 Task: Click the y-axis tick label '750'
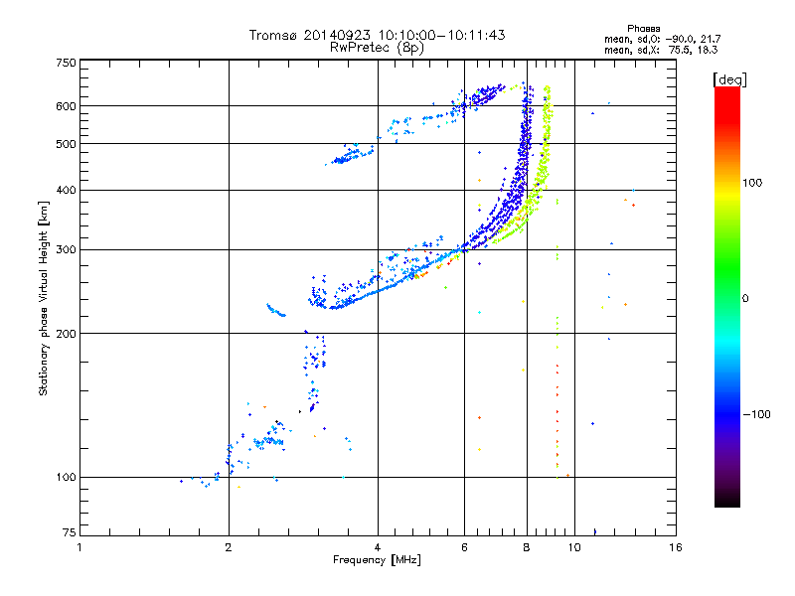pyautogui.click(x=66, y=63)
